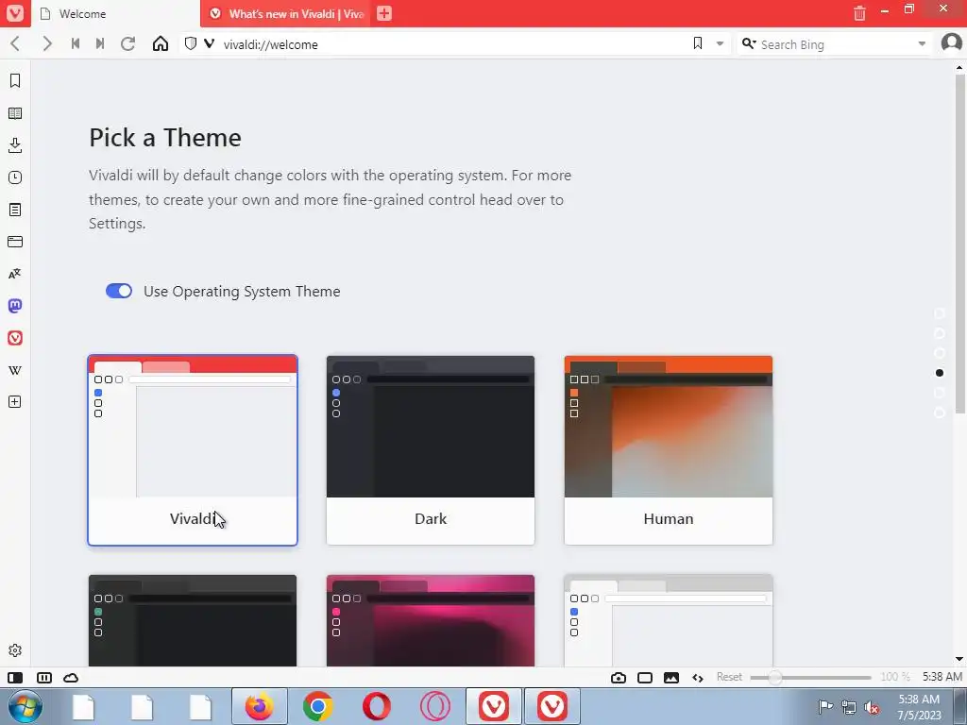The height and width of the screenshot is (725, 967).
Task: Select the Human theme card
Action: pyautogui.click(x=669, y=450)
